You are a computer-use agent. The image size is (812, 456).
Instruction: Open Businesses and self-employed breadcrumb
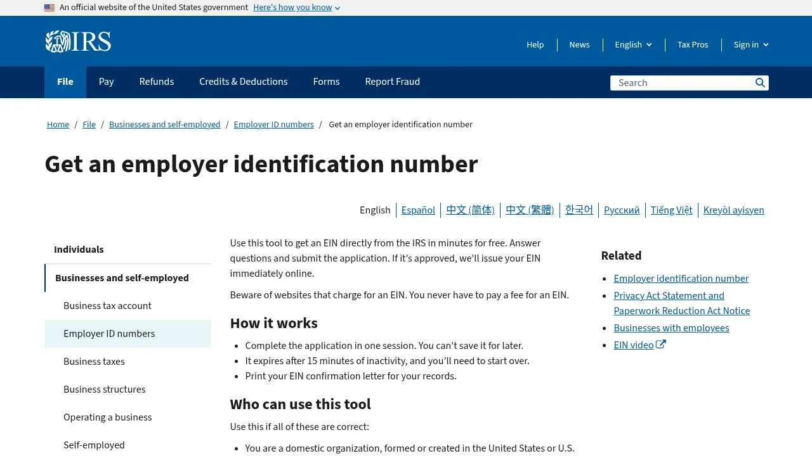point(165,125)
